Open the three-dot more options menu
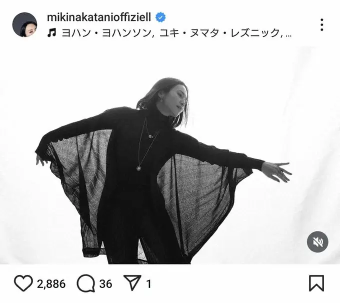 pyautogui.click(x=322, y=24)
